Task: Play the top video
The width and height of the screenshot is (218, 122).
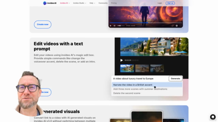Action: click(x=110, y=26)
